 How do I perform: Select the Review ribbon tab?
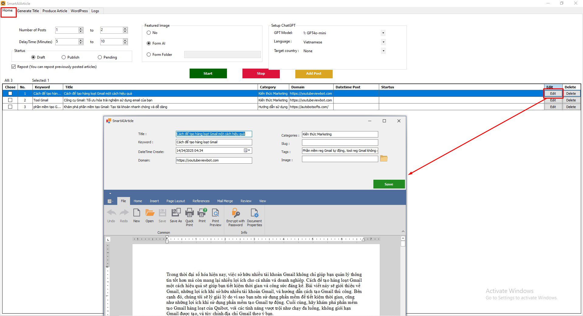246,201
